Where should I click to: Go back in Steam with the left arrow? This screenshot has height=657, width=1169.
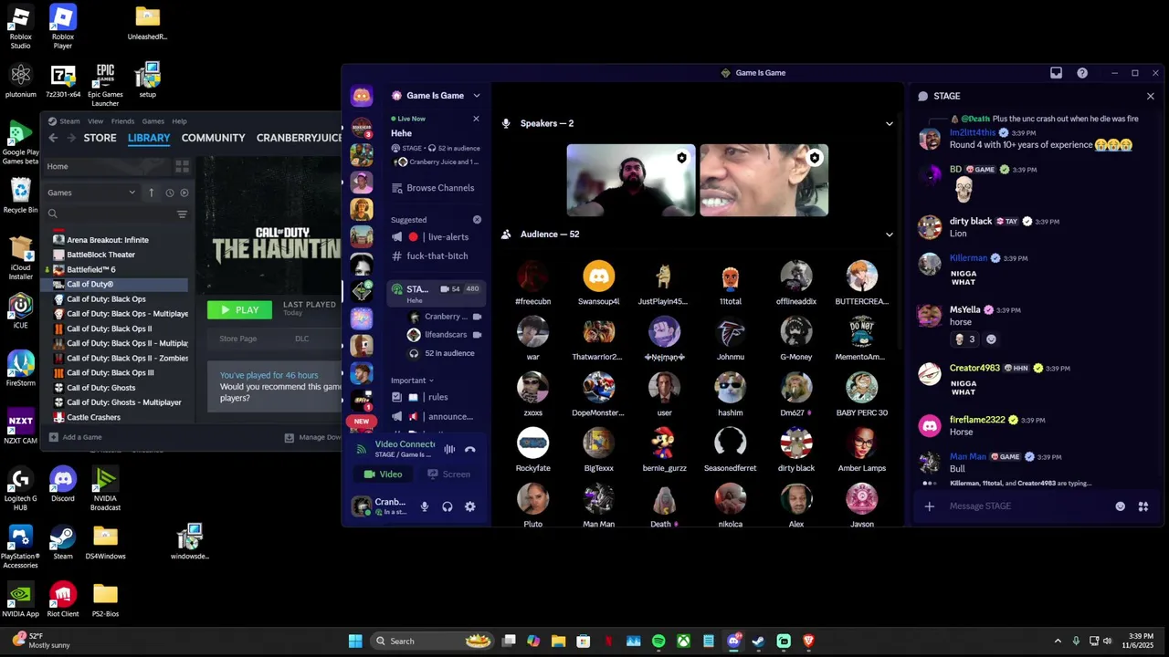pyautogui.click(x=53, y=138)
